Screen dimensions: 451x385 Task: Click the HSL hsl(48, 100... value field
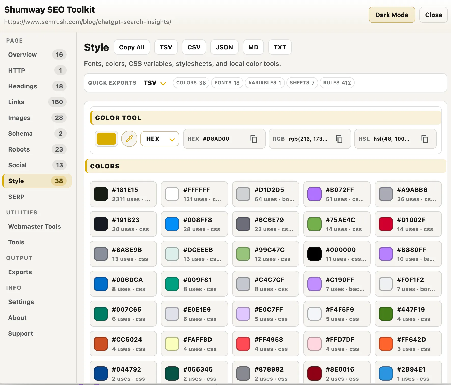[x=396, y=139]
